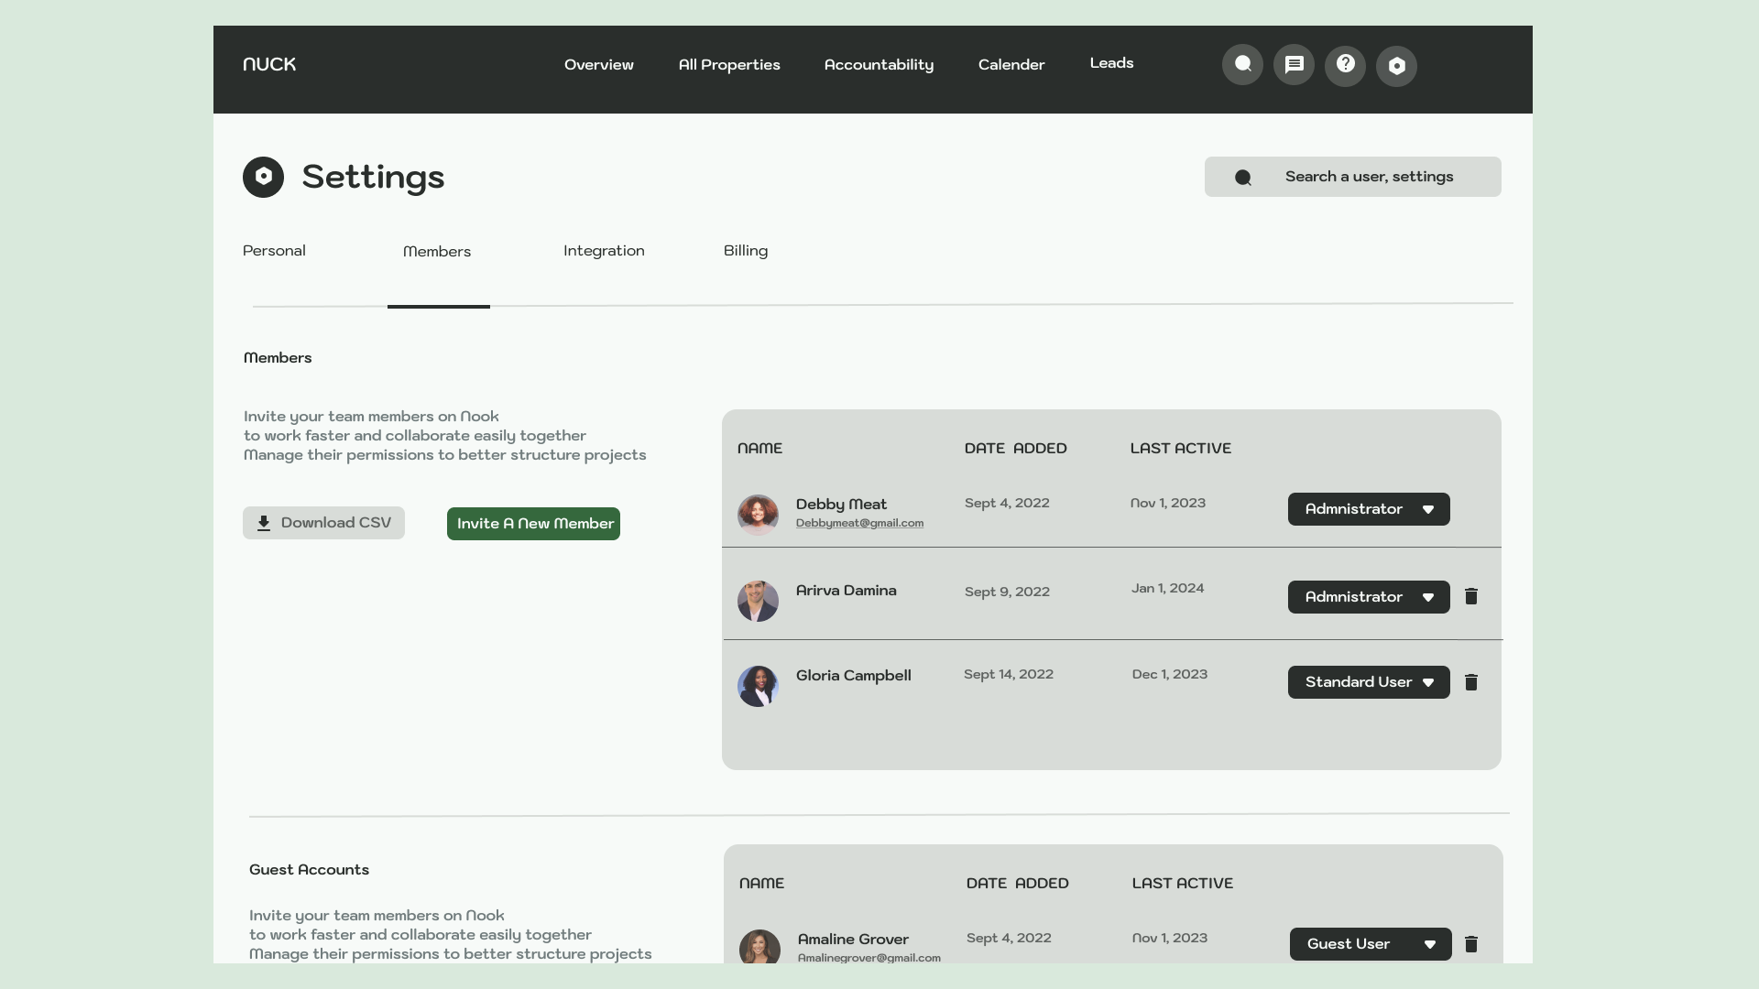Delete Gloria Campbell with trash icon
The height and width of the screenshot is (989, 1759).
(x=1471, y=682)
